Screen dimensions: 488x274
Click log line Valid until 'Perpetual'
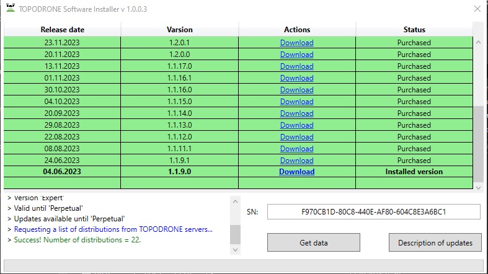pos(48,208)
